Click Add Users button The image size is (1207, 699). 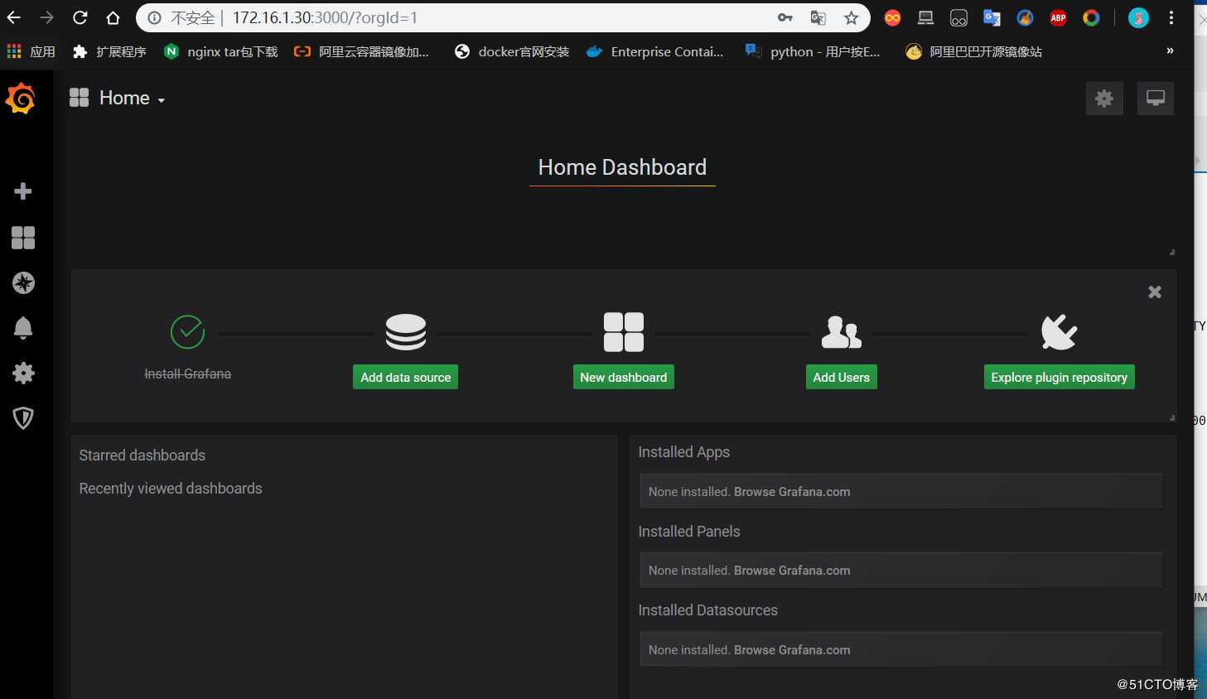click(842, 377)
